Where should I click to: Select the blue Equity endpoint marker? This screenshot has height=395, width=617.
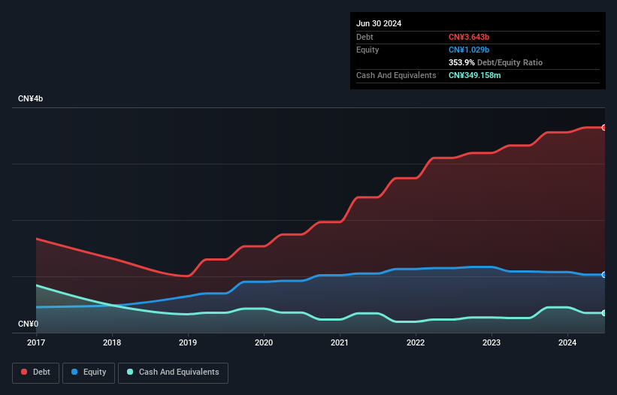click(x=604, y=275)
